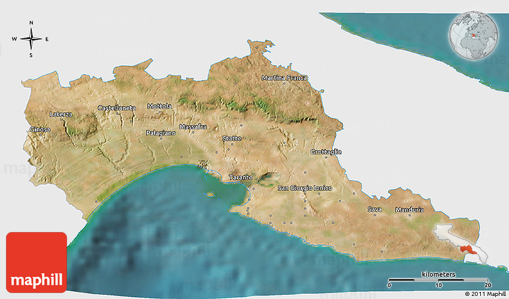Screen dimensions: 509x299
Task: Click the red-highlighted region in the mini locator map
Action: [x=469, y=251]
